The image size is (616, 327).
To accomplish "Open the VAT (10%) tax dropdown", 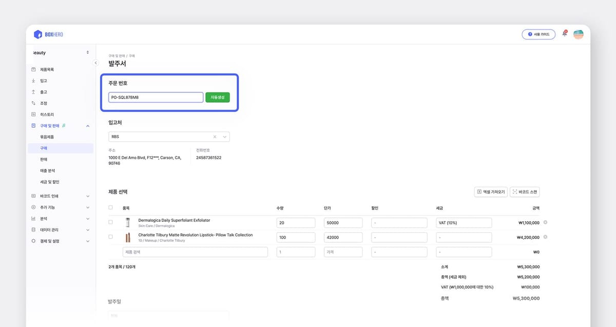I will point(463,223).
